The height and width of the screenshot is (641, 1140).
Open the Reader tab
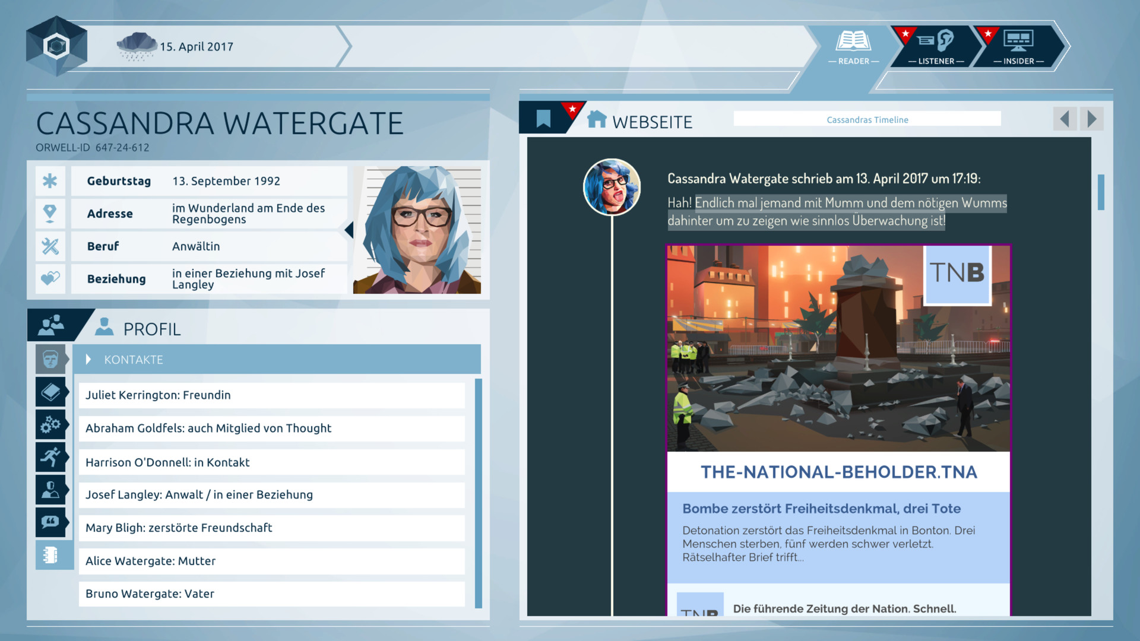(x=853, y=46)
